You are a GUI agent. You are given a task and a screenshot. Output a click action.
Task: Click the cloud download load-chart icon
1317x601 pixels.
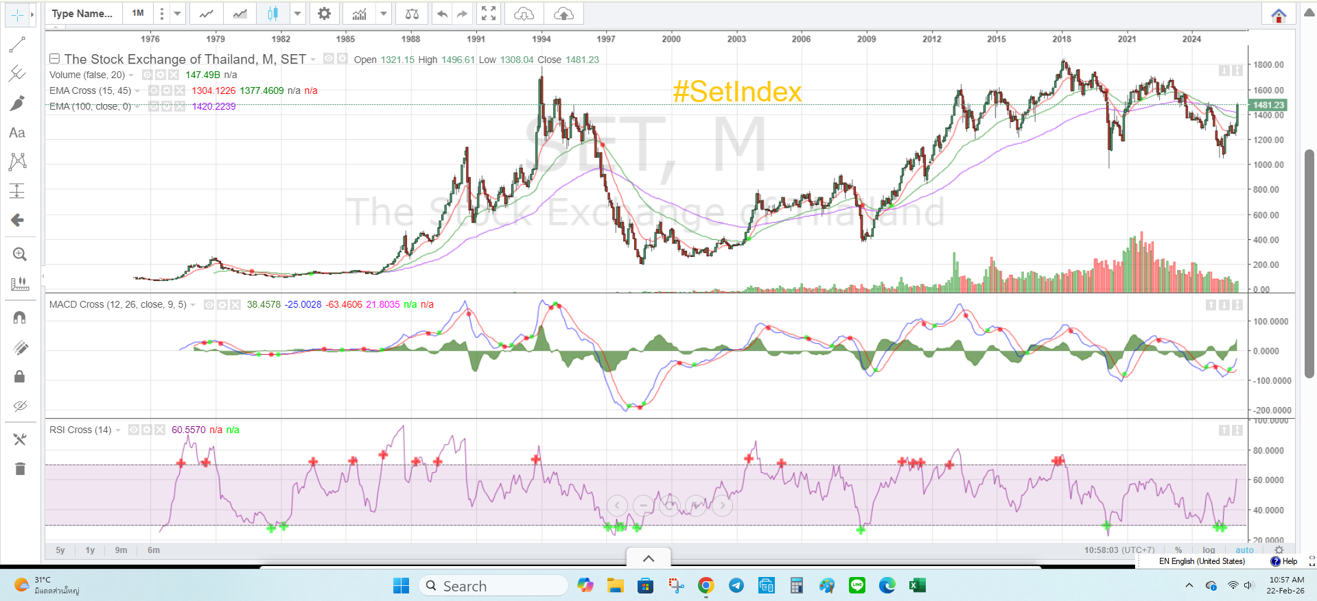click(524, 14)
